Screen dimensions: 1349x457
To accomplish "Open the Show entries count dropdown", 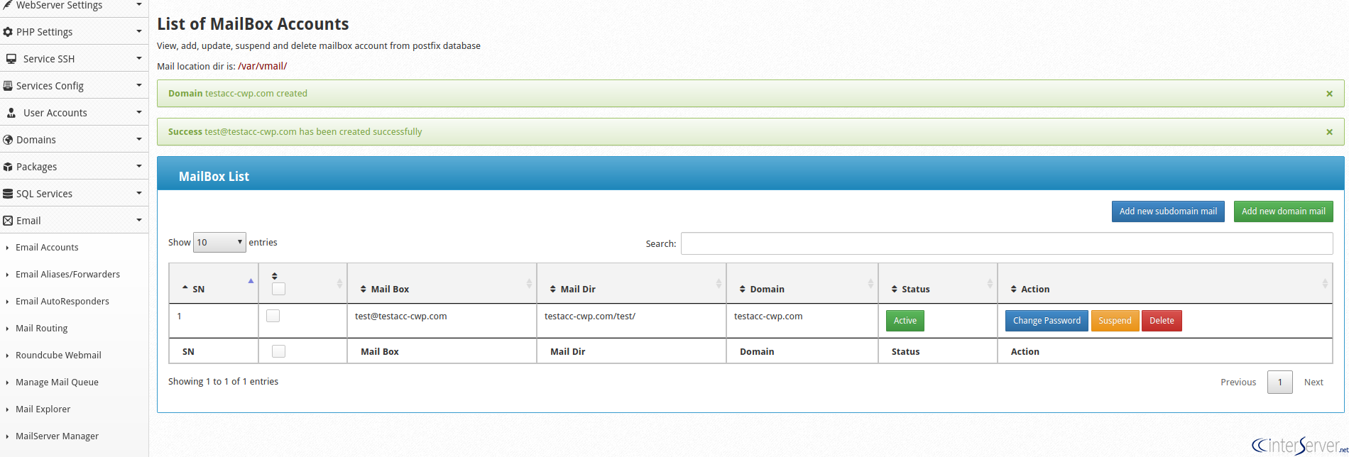I will (219, 242).
